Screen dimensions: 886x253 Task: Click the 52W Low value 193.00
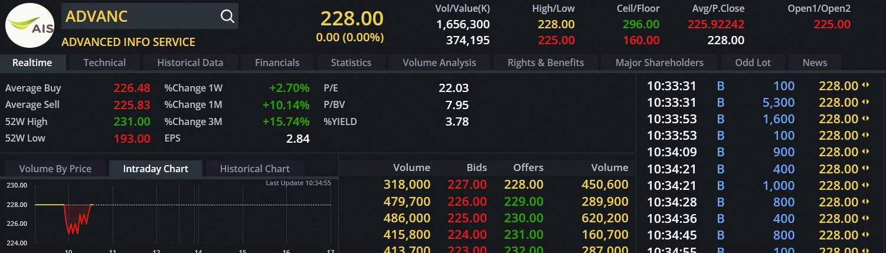pyautogui.click(x=132, y=139)
